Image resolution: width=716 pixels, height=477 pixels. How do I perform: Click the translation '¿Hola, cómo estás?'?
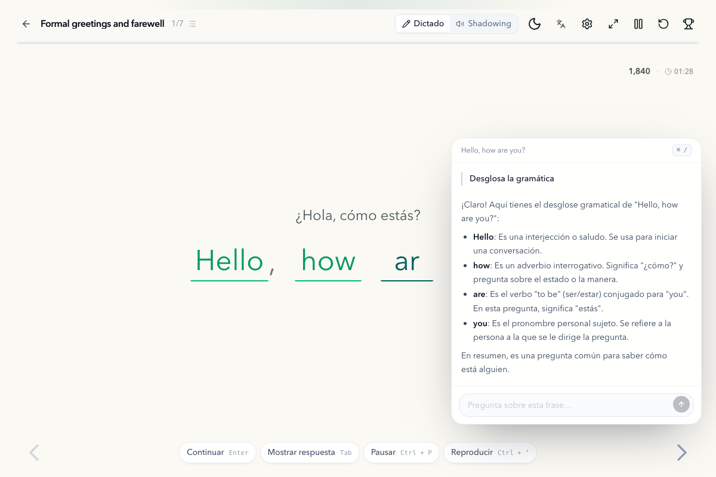click(358, 215)
